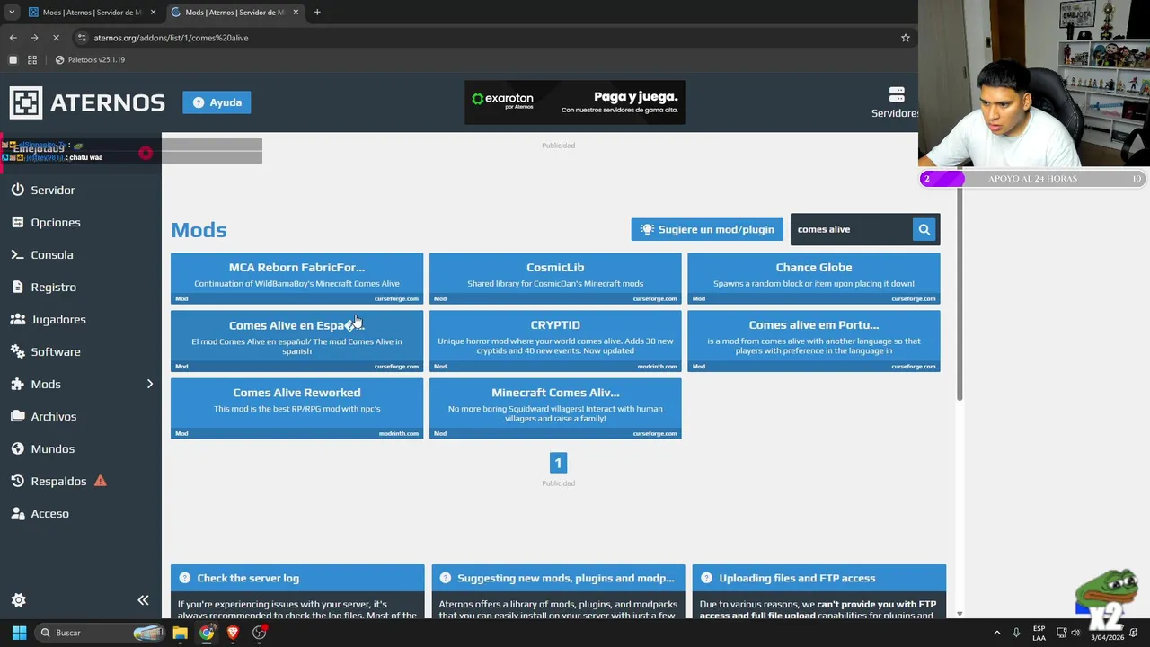Bookmark this page with the star icon
Viewport: 1150px width, 647px height.
pos(906,38)
